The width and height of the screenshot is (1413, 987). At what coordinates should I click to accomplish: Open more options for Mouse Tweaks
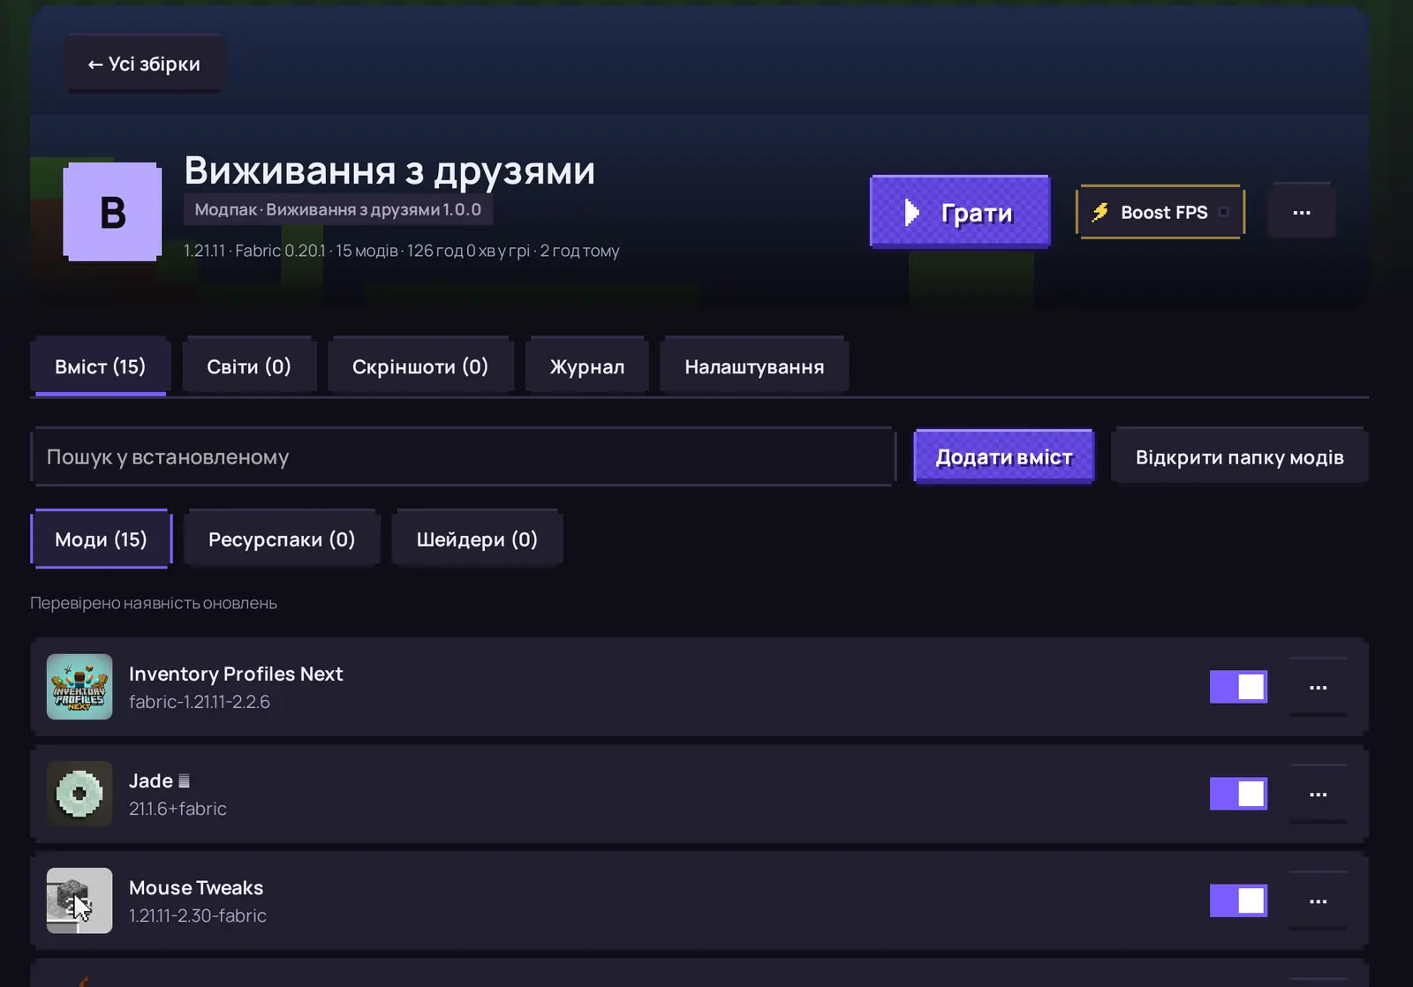(x=1318, y=900)
